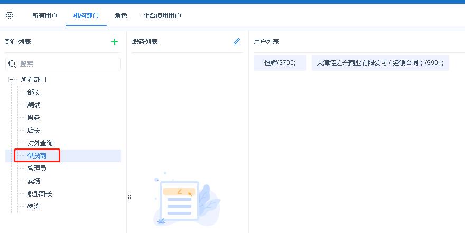Select the 管理员 department
465x233 pixels.
coord(37,169)
